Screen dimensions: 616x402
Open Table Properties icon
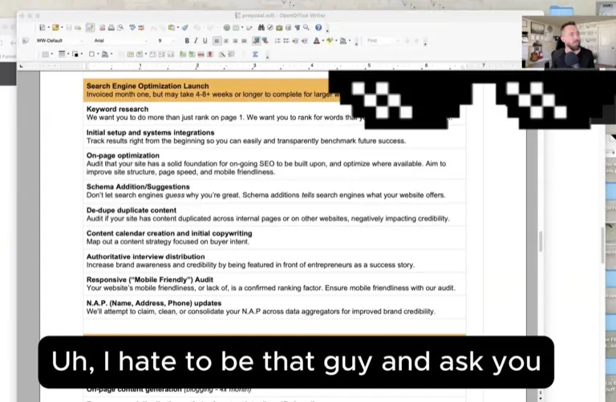pyautogui.click(x=231, y=54)
